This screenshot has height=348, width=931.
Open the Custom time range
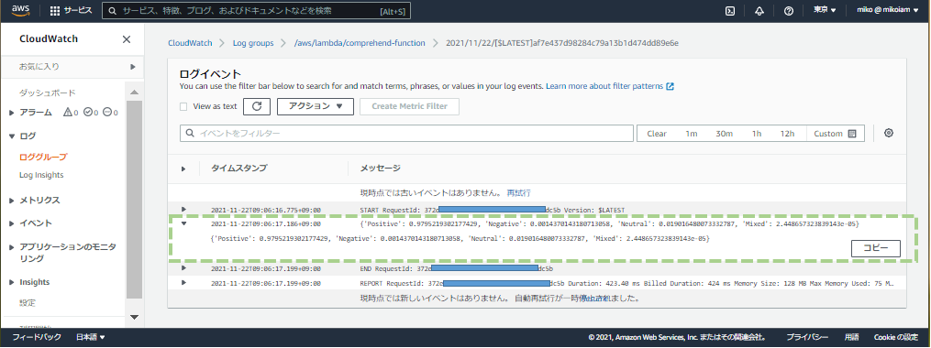[834, 134]
